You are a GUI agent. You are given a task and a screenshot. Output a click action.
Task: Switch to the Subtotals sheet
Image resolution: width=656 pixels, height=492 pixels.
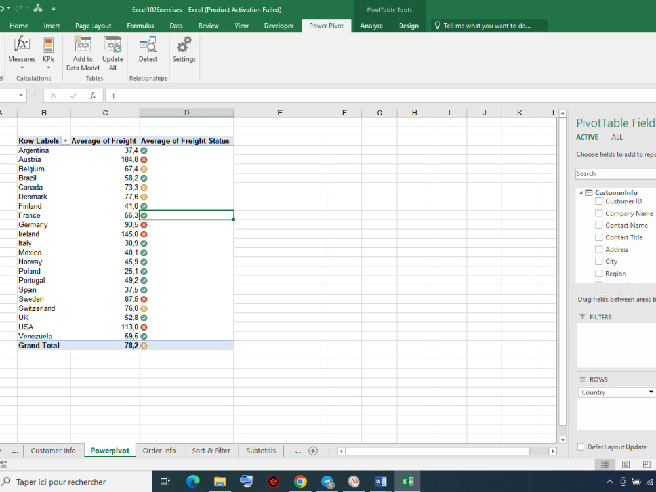tap(260, 451)
